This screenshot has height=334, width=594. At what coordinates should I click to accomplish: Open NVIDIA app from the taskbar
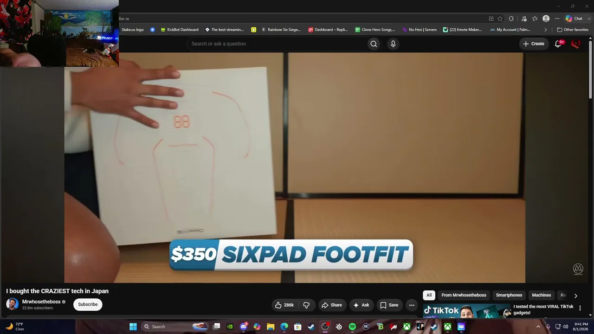pyautogui.click(x=230, y=327)
